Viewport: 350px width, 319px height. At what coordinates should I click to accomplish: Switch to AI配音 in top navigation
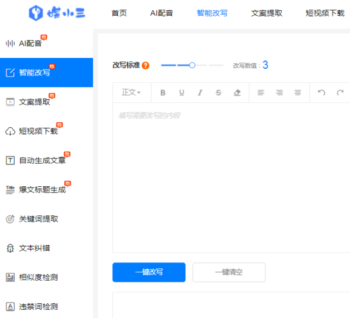162,13
